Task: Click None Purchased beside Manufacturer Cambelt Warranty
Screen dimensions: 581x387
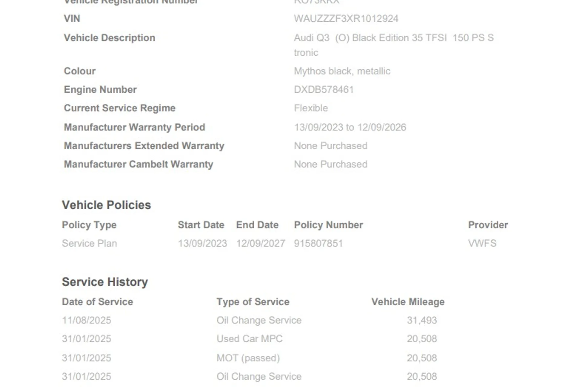Action: [x=330, y=164]
